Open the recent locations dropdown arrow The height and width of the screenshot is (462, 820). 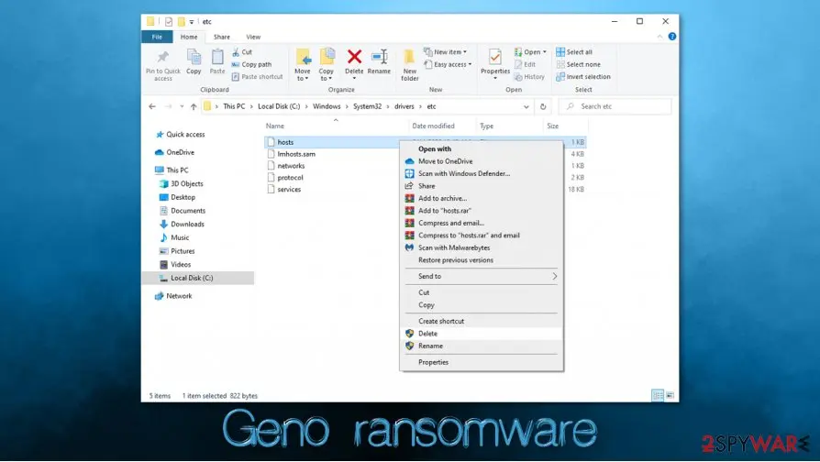point(182,106)
